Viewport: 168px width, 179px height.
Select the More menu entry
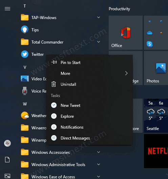click(89, 73)
